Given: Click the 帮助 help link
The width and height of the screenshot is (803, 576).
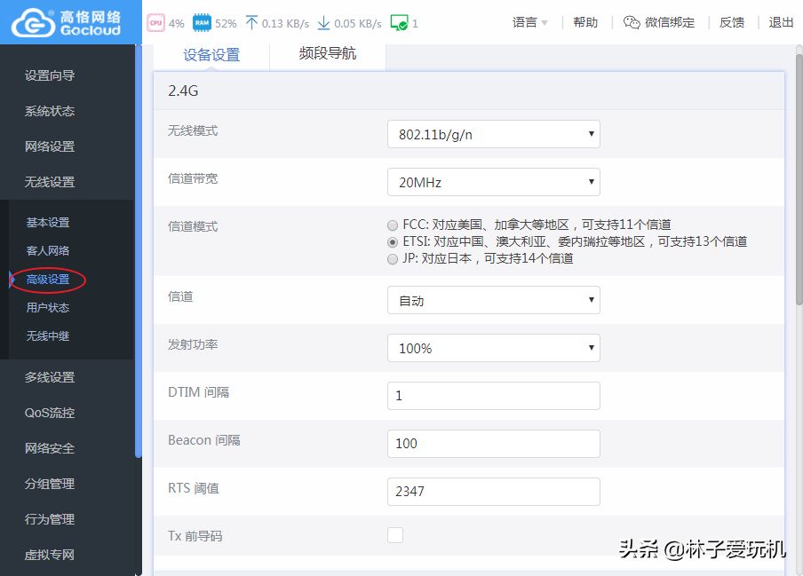Looking at the screenshot, I should pos(585,23).
